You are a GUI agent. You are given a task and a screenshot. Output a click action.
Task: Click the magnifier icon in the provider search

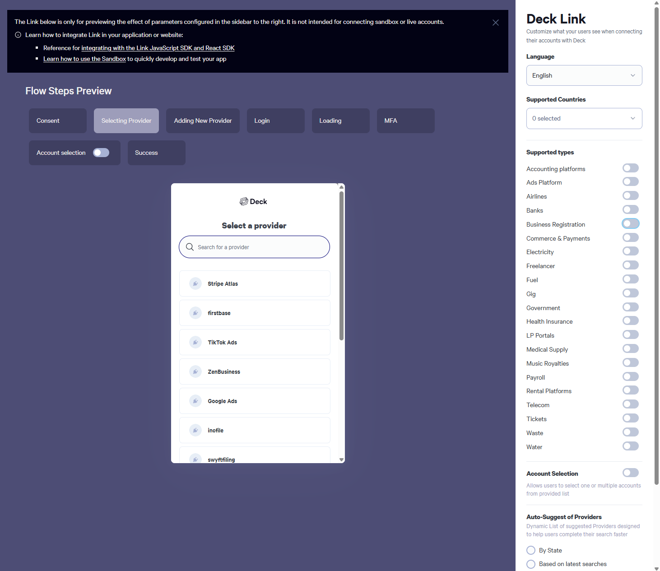click(x=190, y=247)
